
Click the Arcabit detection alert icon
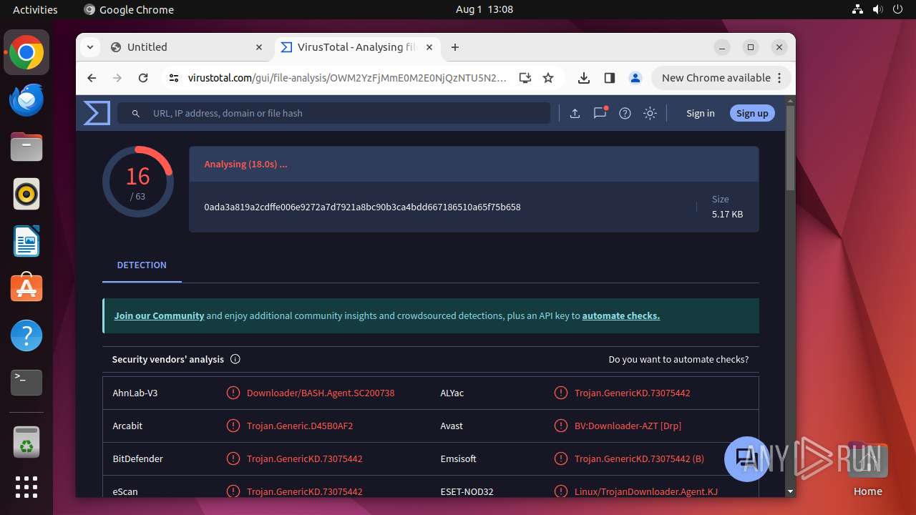tap(233, 426)
